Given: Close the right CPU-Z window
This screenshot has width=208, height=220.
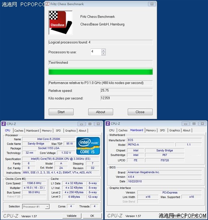Looking at the screenshot, I should (x=203, y=124).
